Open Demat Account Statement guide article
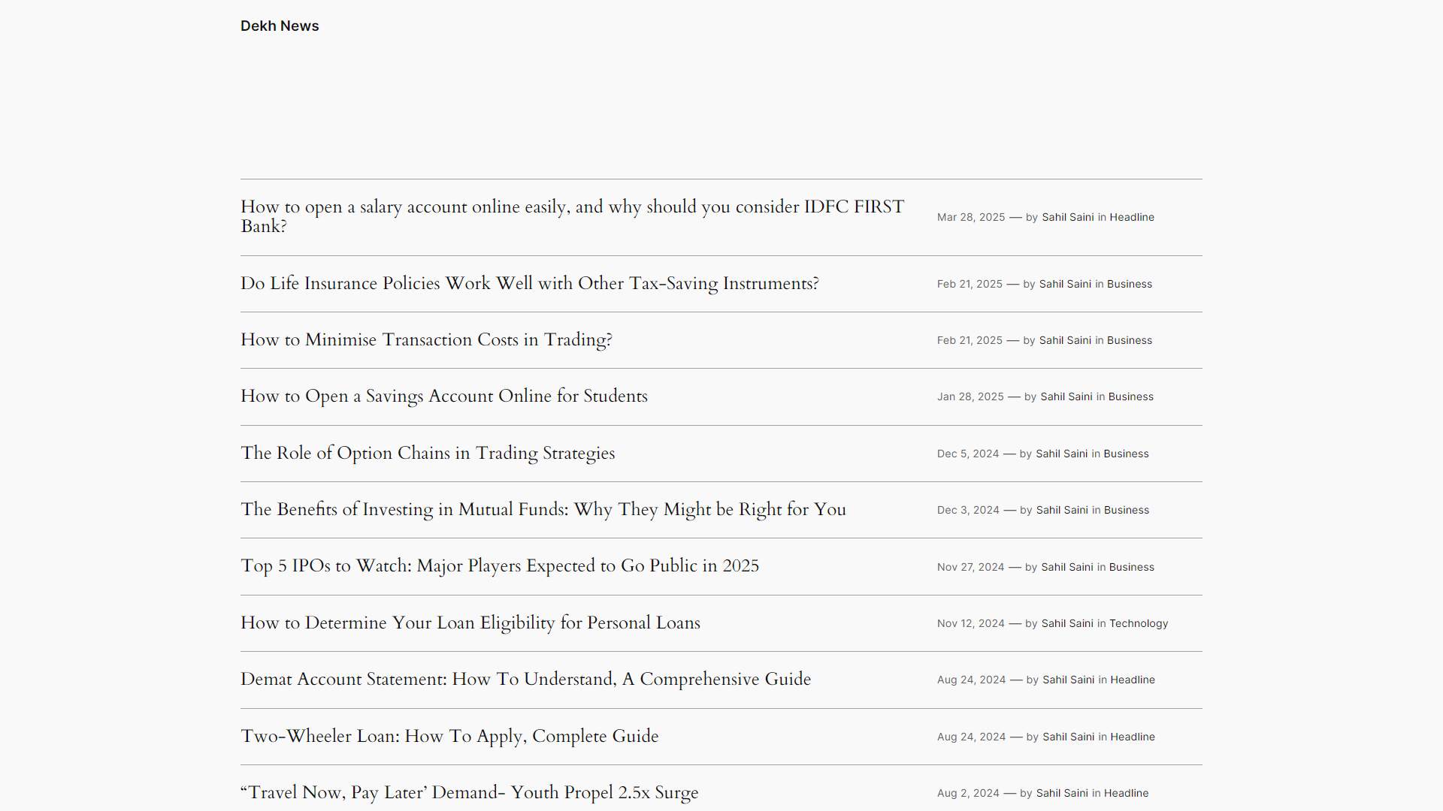1443x811 pixels. [525, 680]
